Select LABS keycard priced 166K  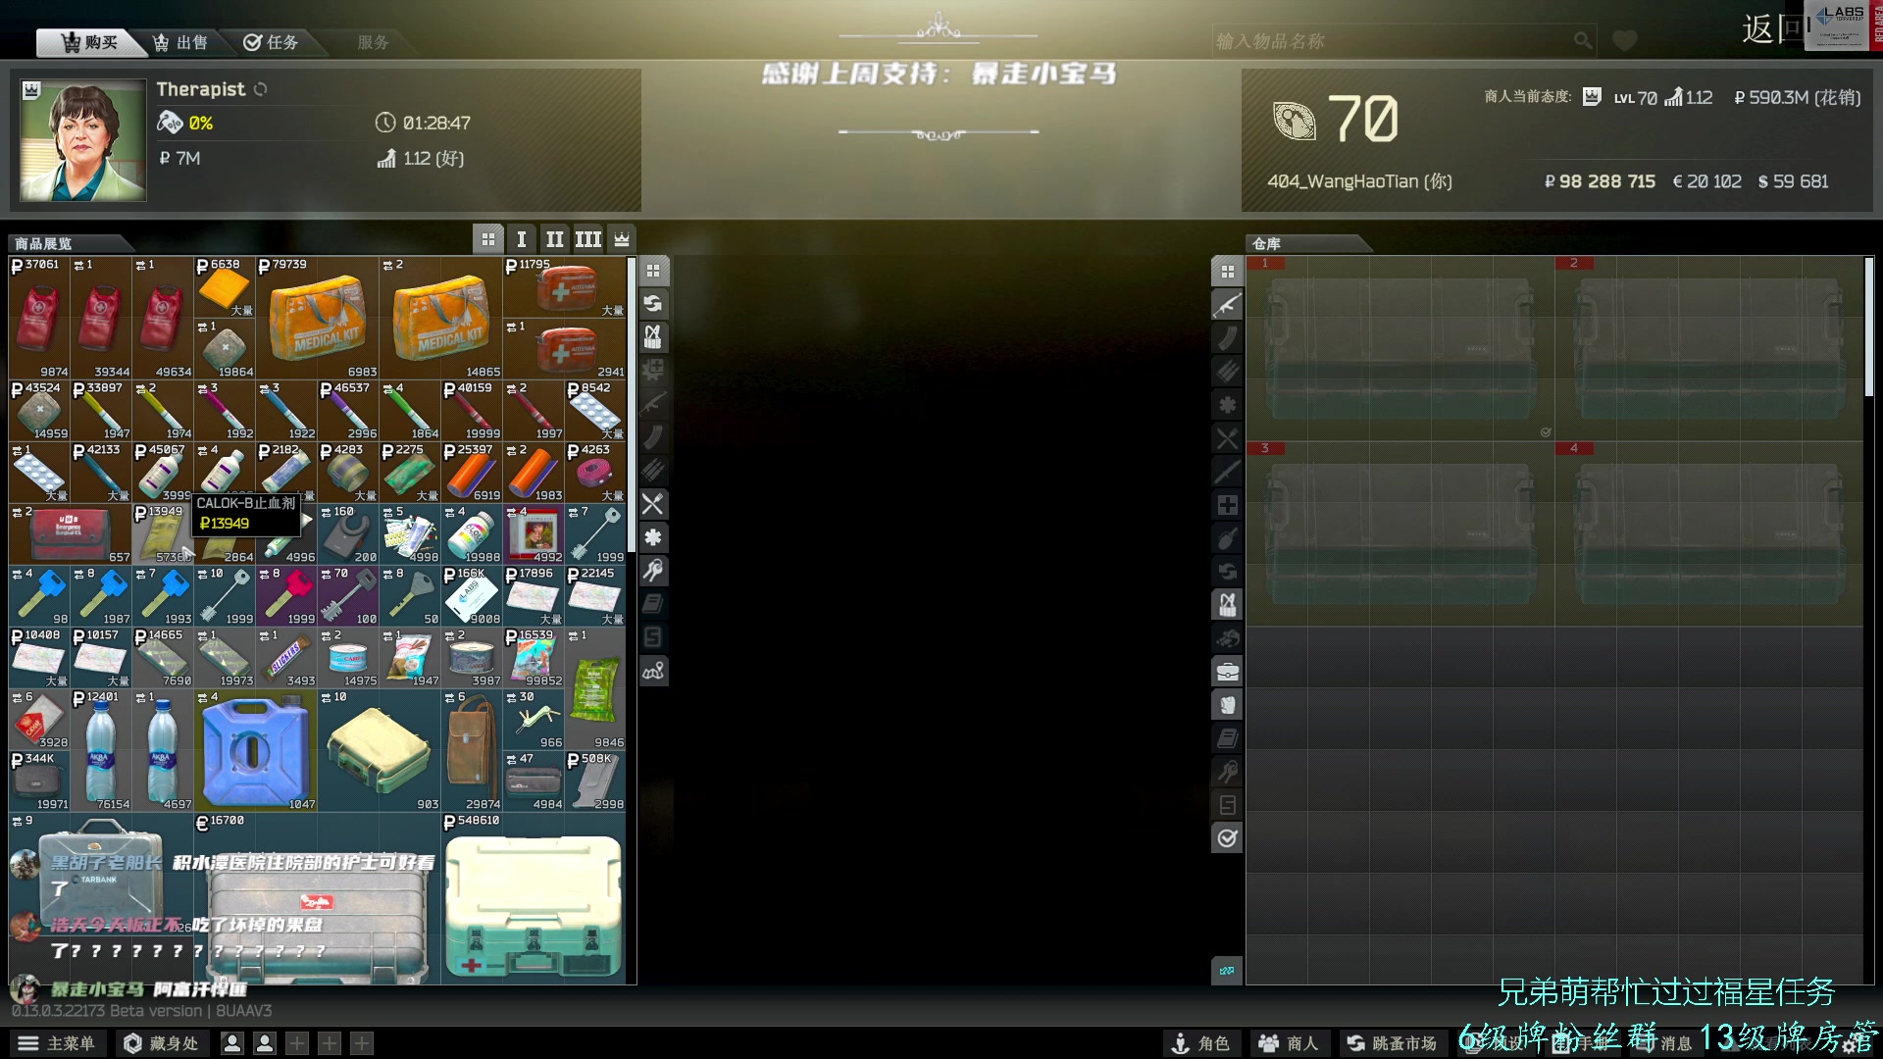(472, 596)
